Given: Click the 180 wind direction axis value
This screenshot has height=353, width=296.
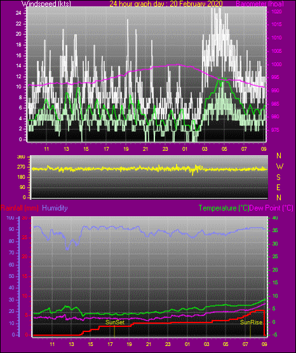Looking at the screenshot, I should pyautogui.click(x=21, y=177).
